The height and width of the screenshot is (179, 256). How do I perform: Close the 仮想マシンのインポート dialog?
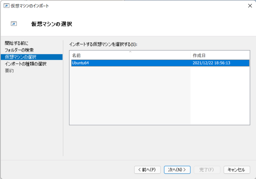click(250, 6)
